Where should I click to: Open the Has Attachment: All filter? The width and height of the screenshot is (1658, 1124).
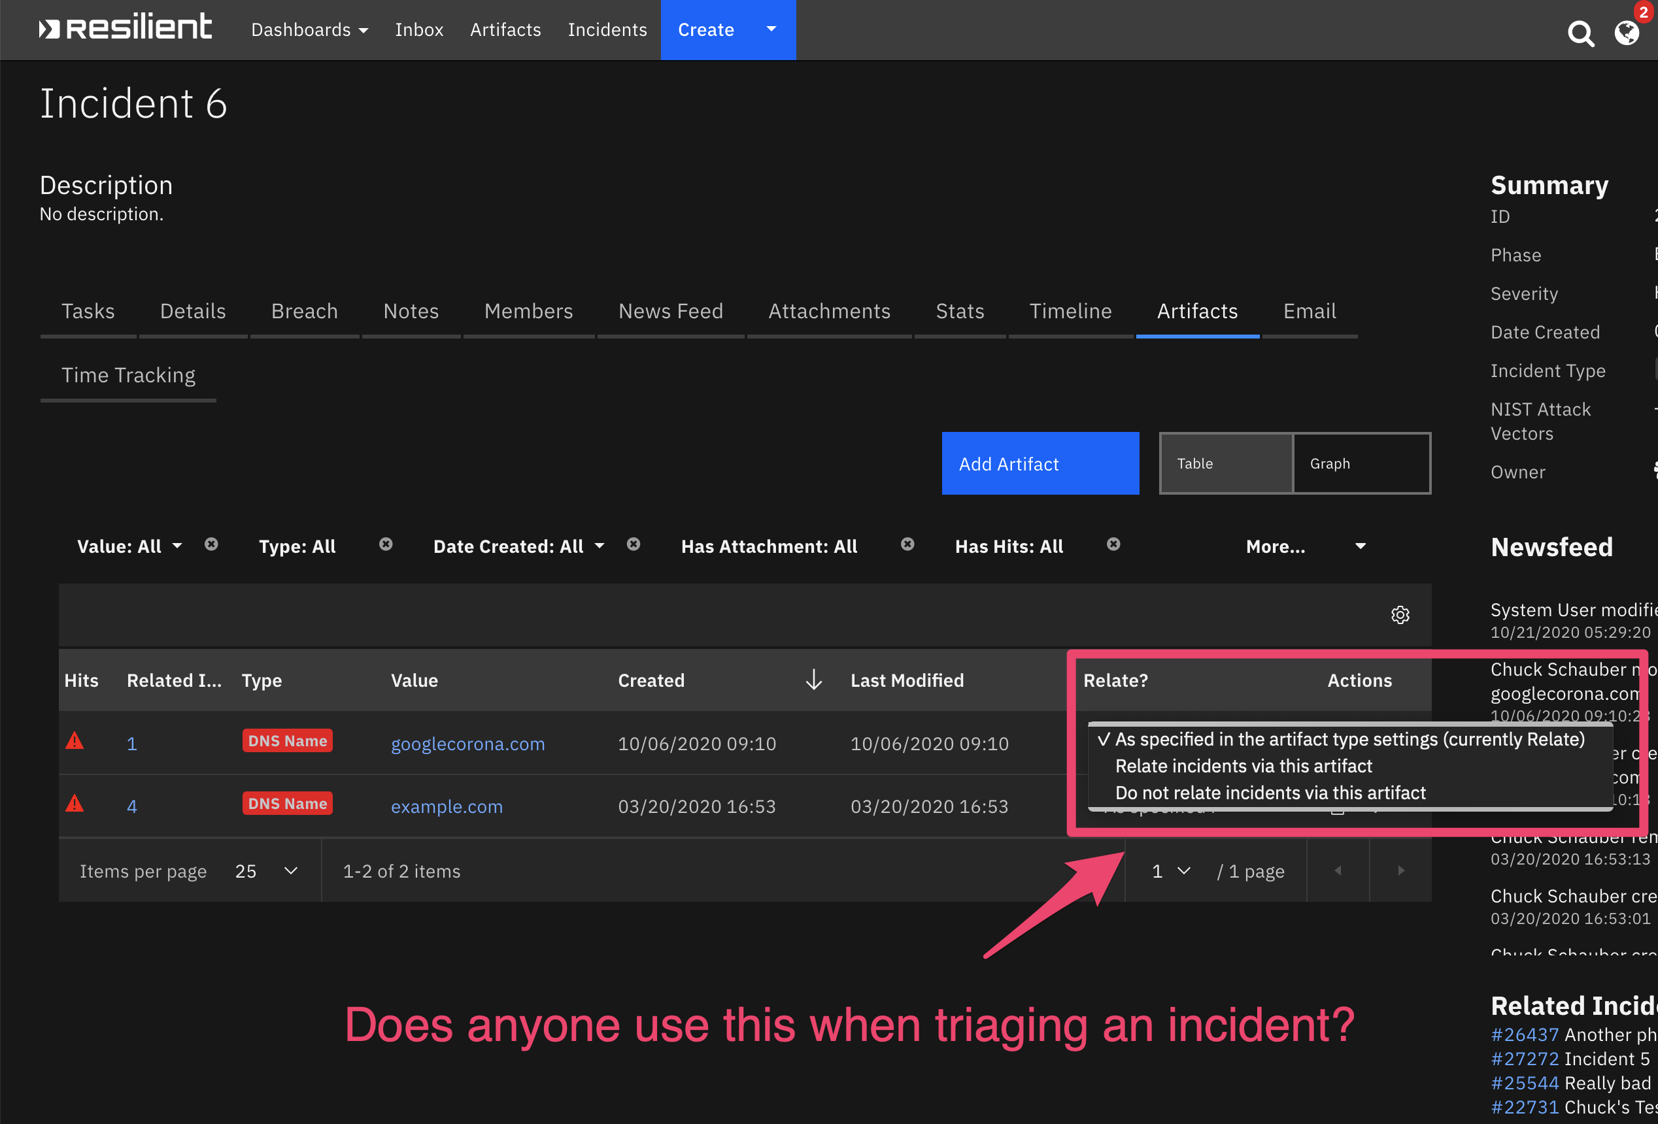coord(769,546)
